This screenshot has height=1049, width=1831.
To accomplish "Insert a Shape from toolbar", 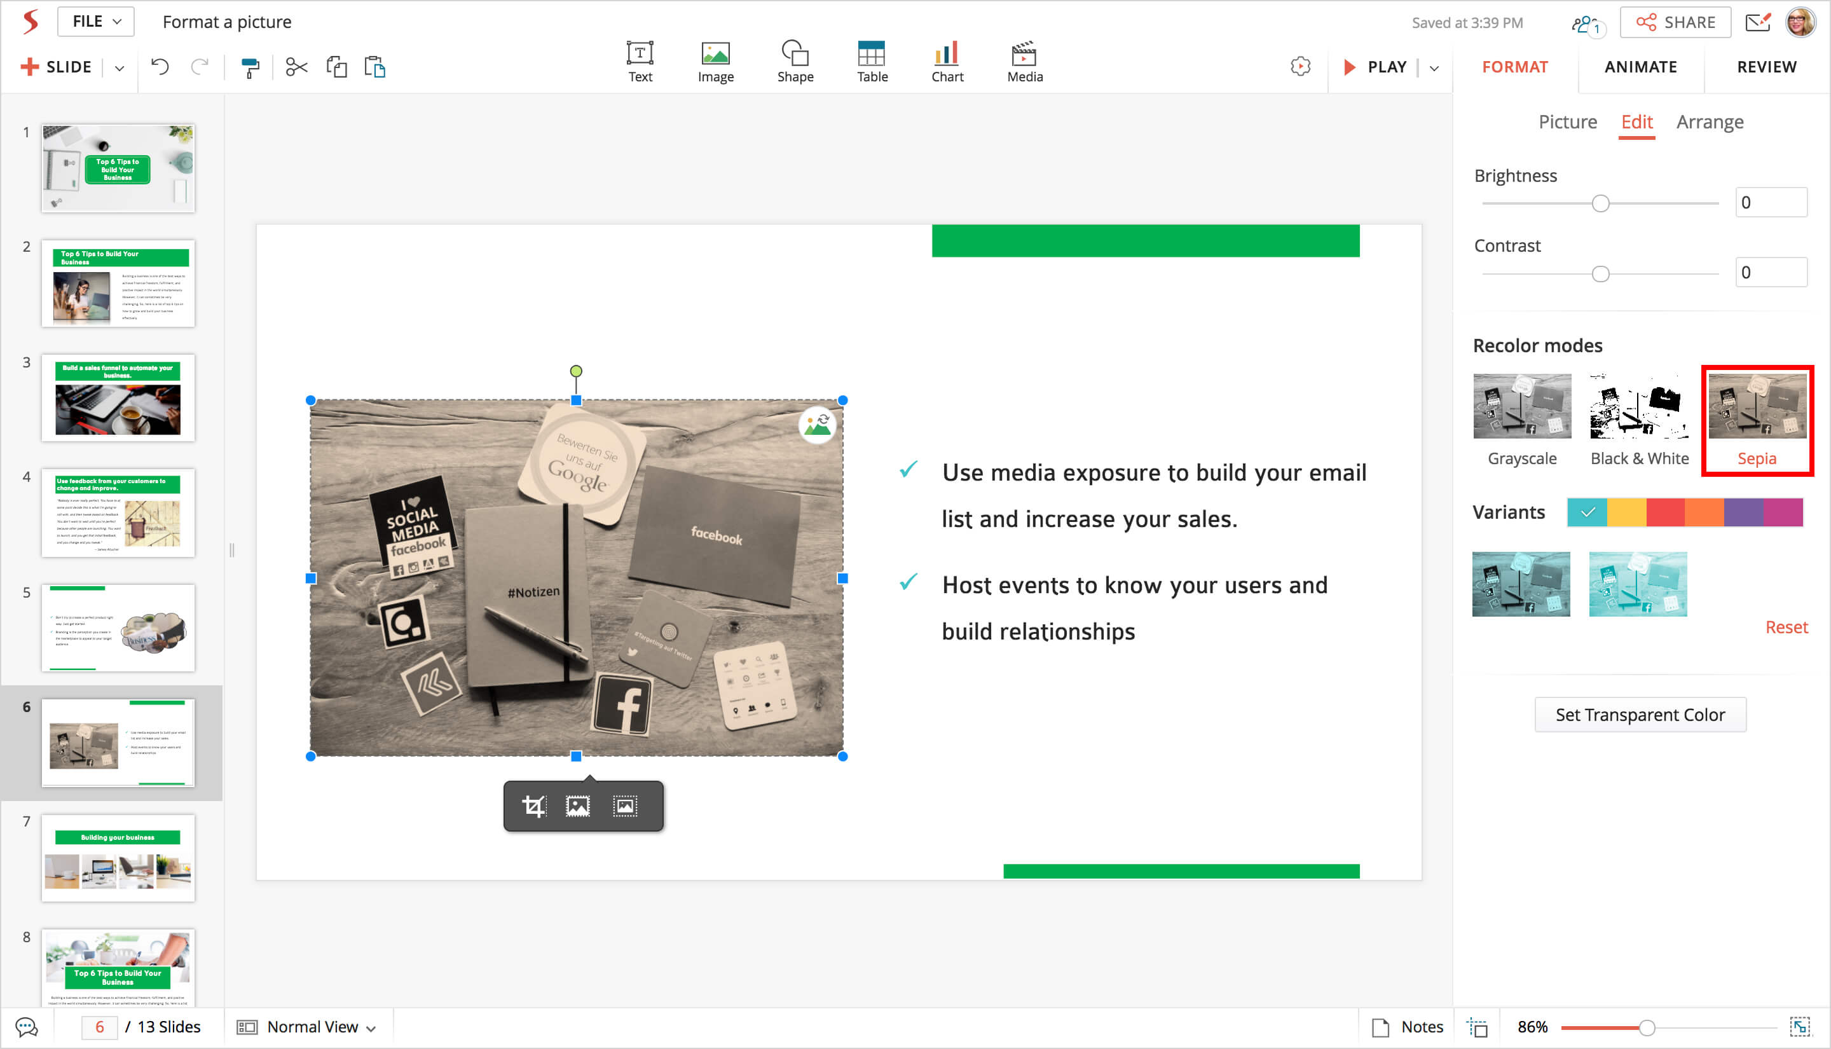I will point(795,62).
